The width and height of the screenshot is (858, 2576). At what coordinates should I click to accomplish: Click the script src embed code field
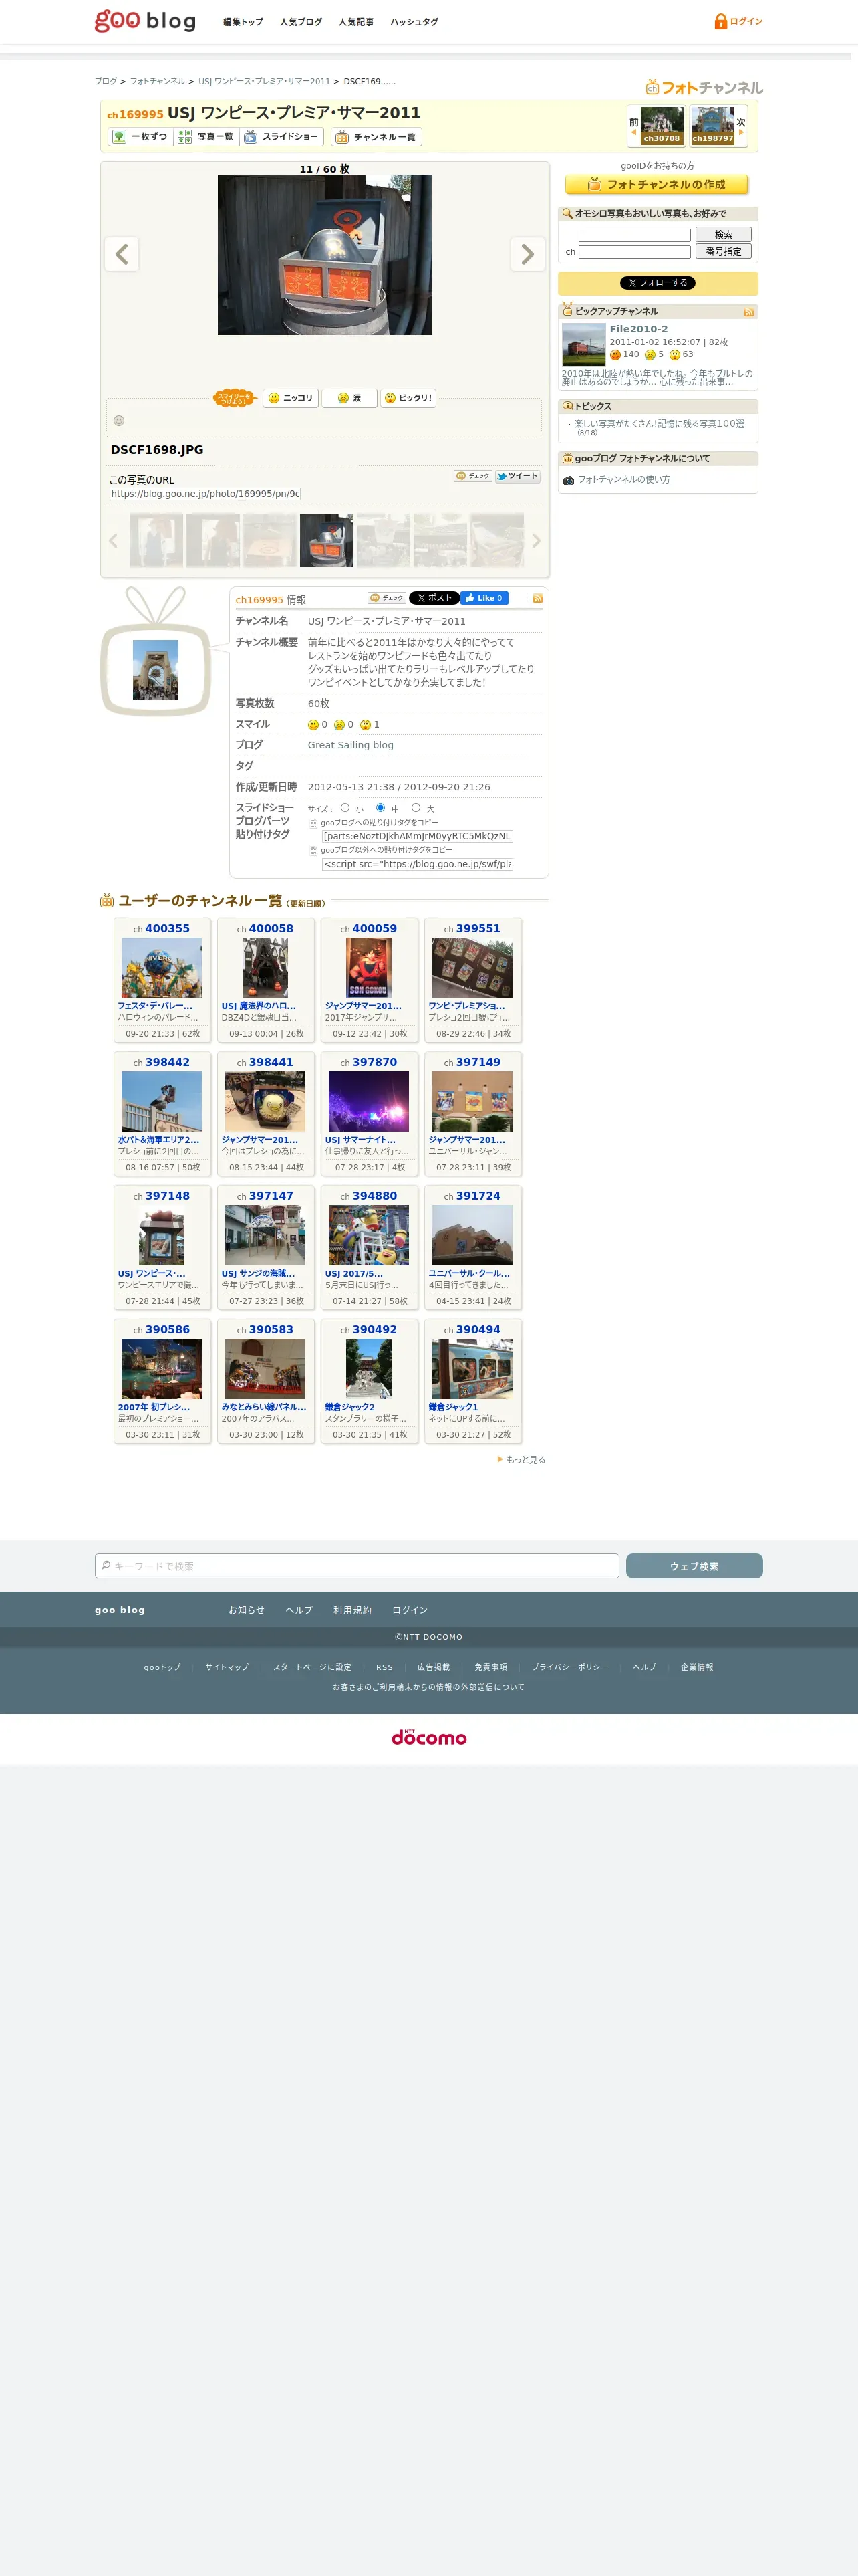click(418, 864)
